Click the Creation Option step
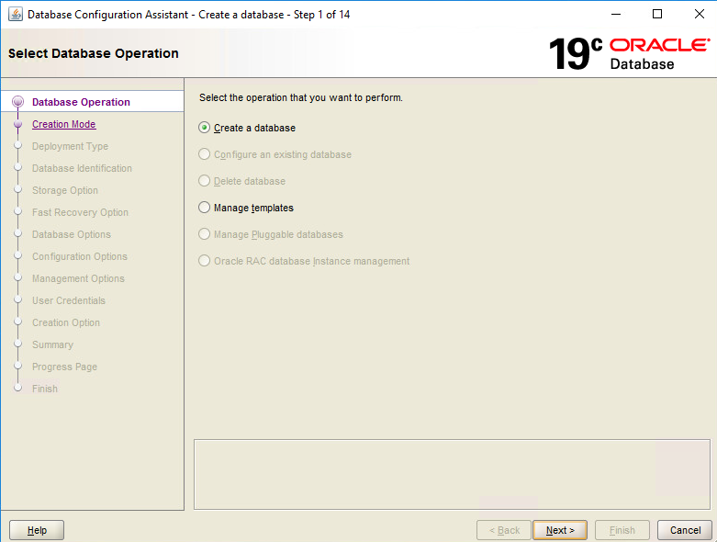This screenshot has height=542, width=717. pyautogui.click(x=66, y=322)
